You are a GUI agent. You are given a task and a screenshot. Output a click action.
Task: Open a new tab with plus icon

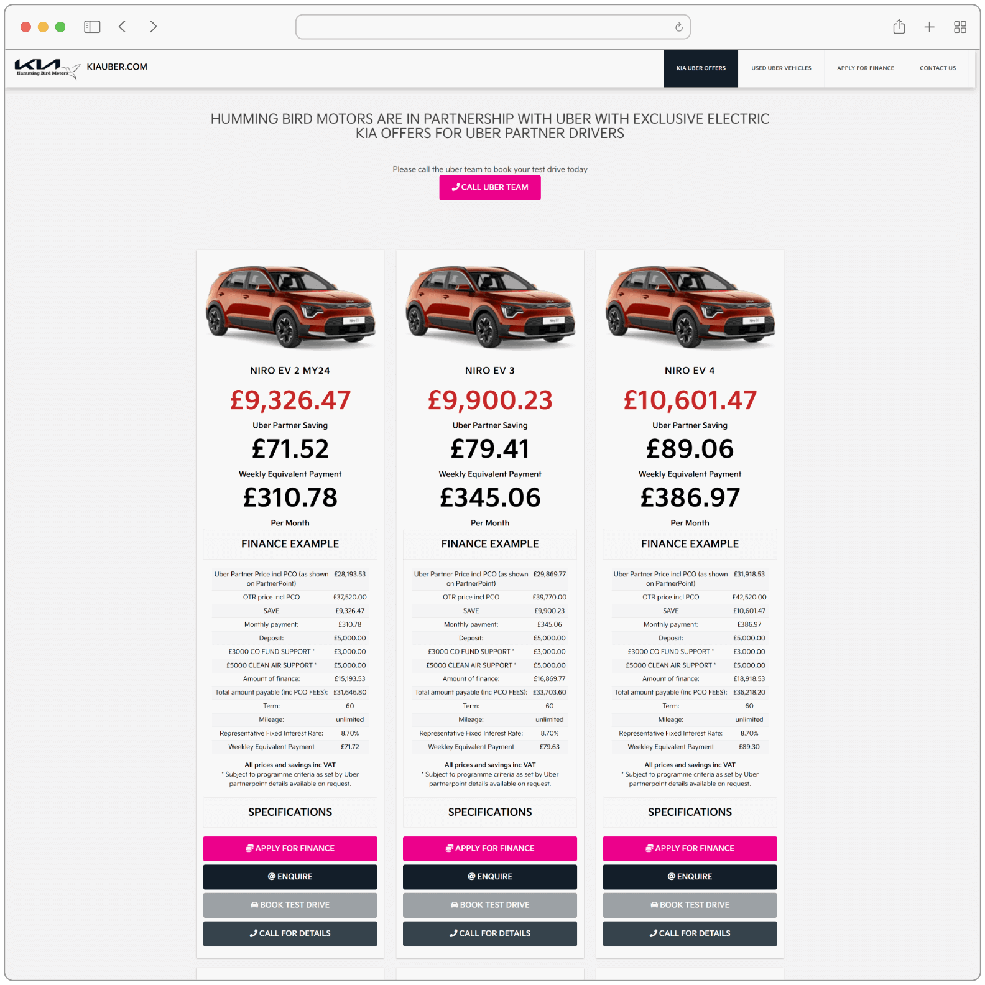tap(930, 27)
